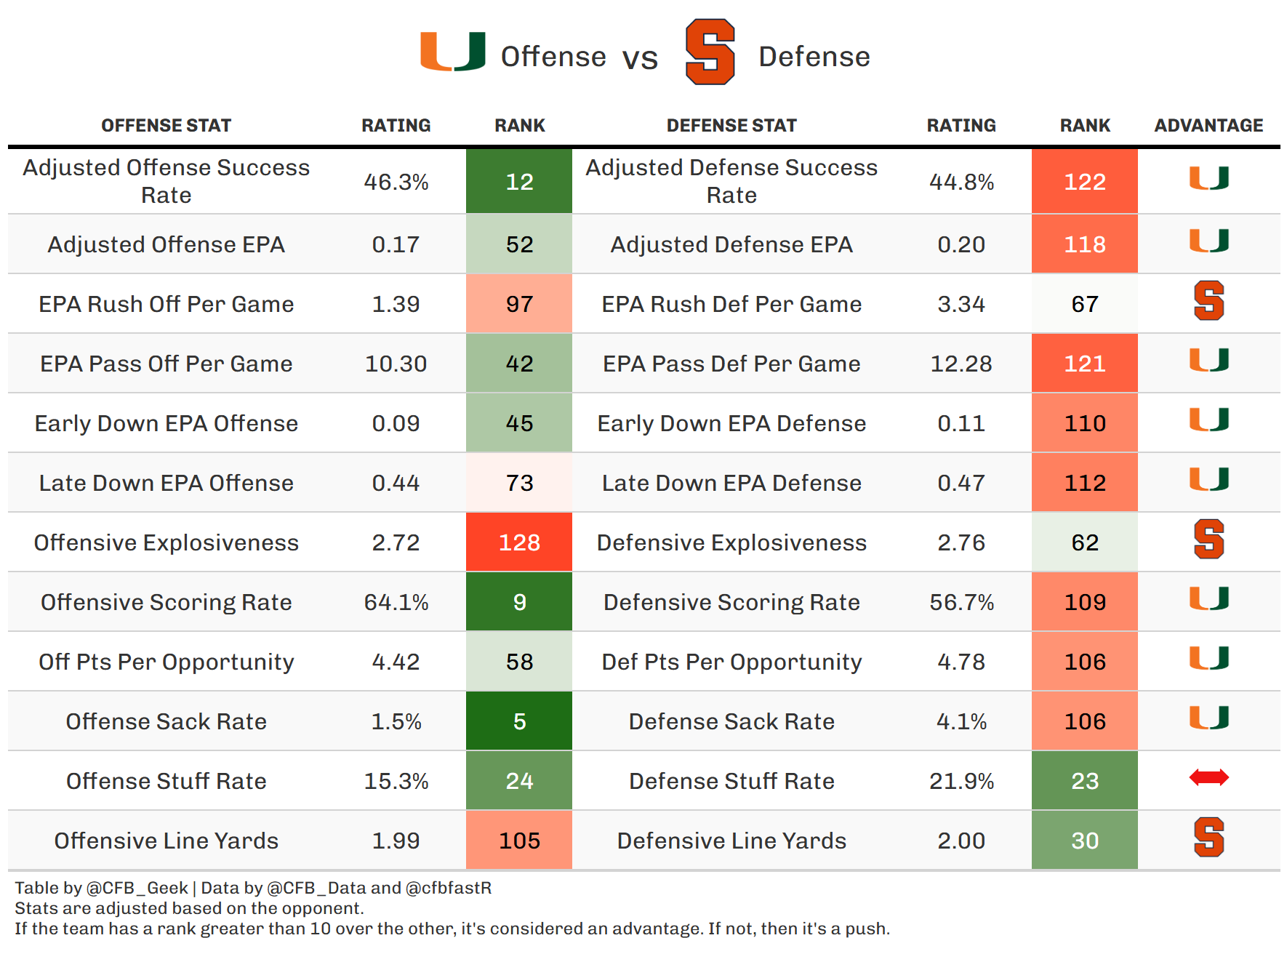Click the Miami advantage icon in Sack Rate row
1287x954 pixels.
tap(1208, 718)
